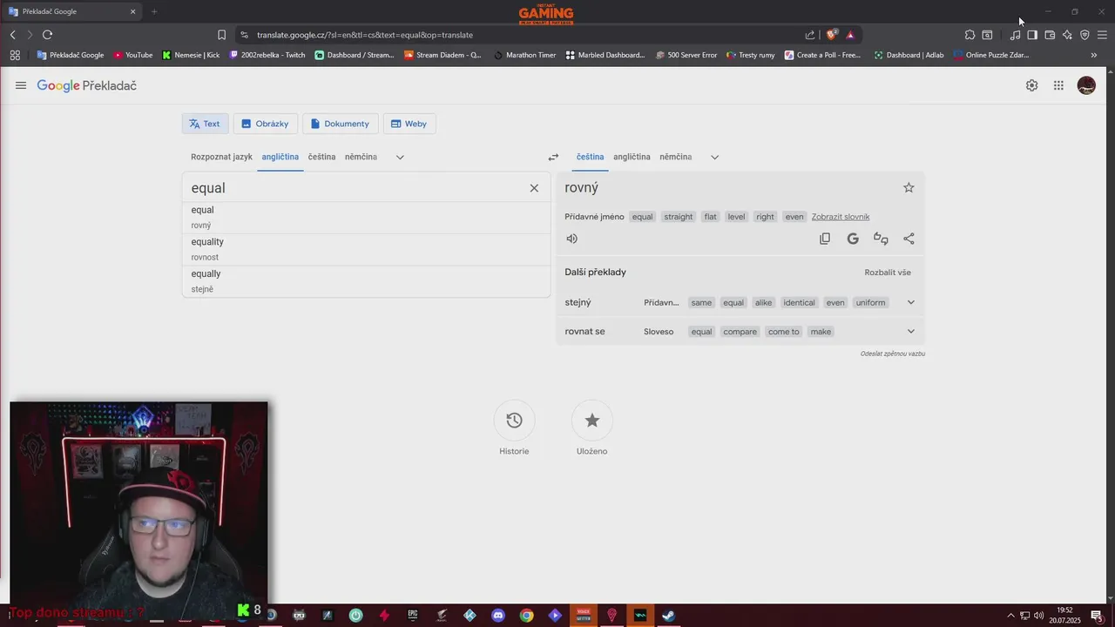Image resolution: width=1115 pixels, height=627 pixels.
Task: Clear the source text
Action: point(534,188)
